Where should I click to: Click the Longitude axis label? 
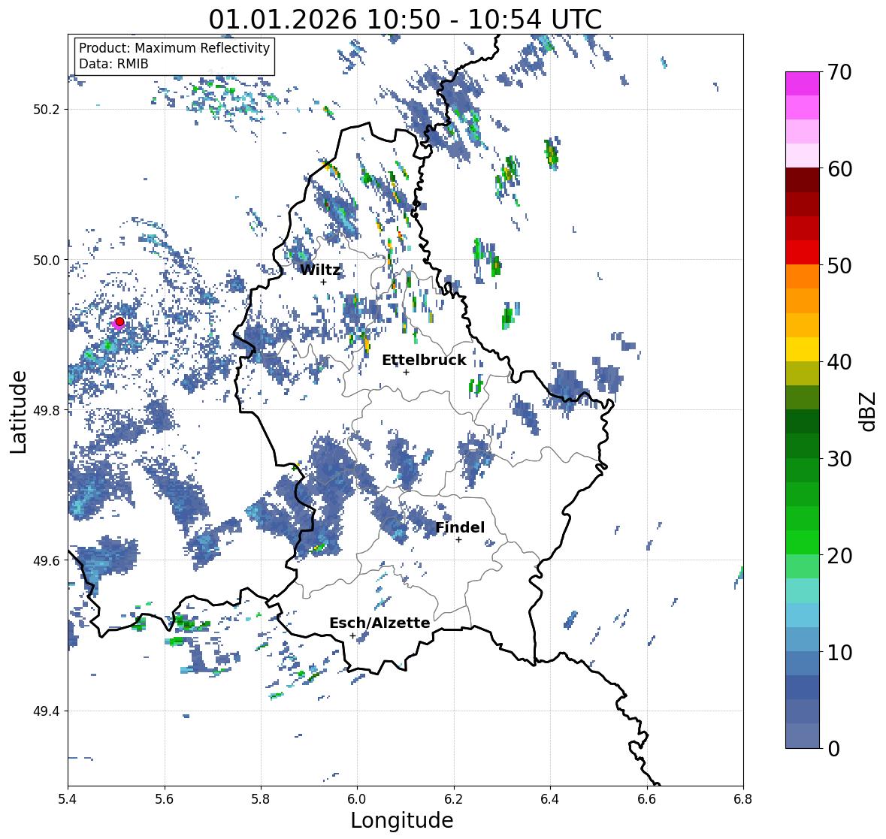402,820
